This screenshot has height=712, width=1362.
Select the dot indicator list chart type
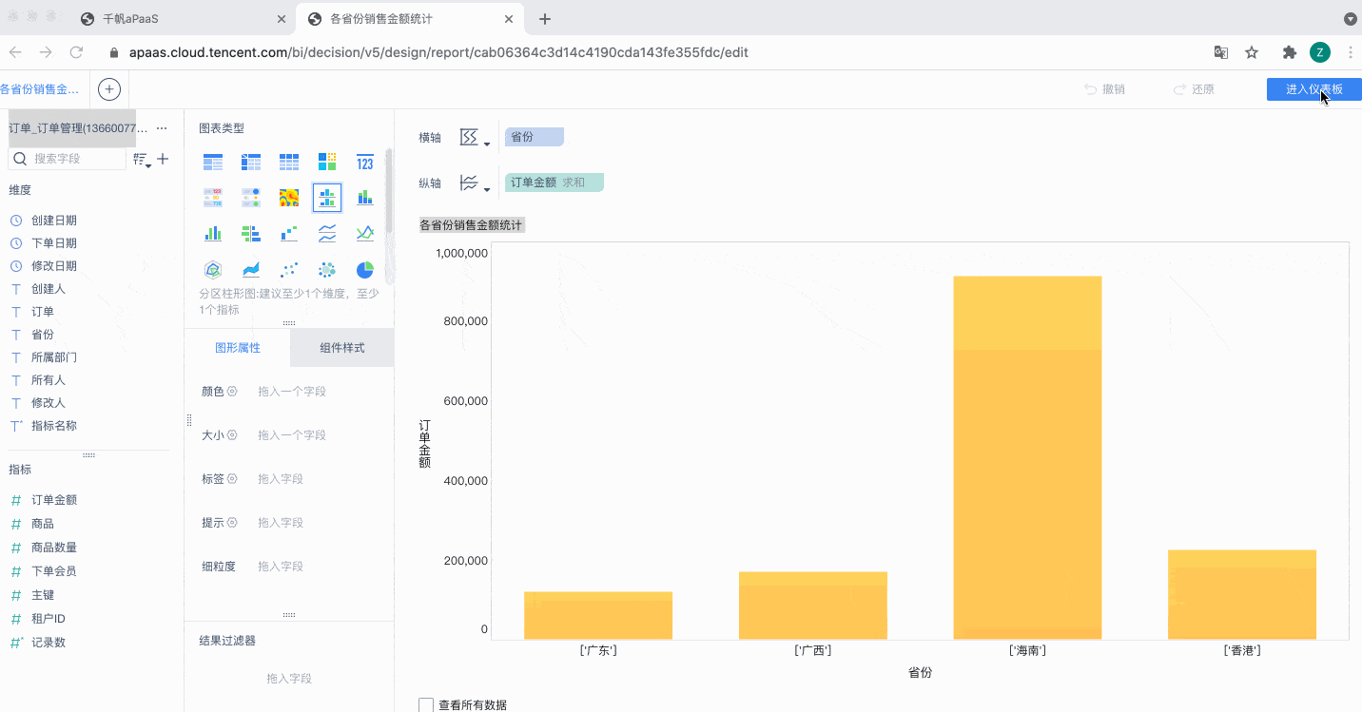click(251, 198)
